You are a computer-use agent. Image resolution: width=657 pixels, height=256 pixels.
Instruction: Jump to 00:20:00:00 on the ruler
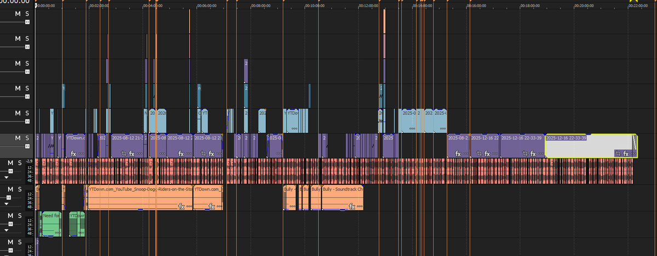pyautogui.click(x=584, y=5)
